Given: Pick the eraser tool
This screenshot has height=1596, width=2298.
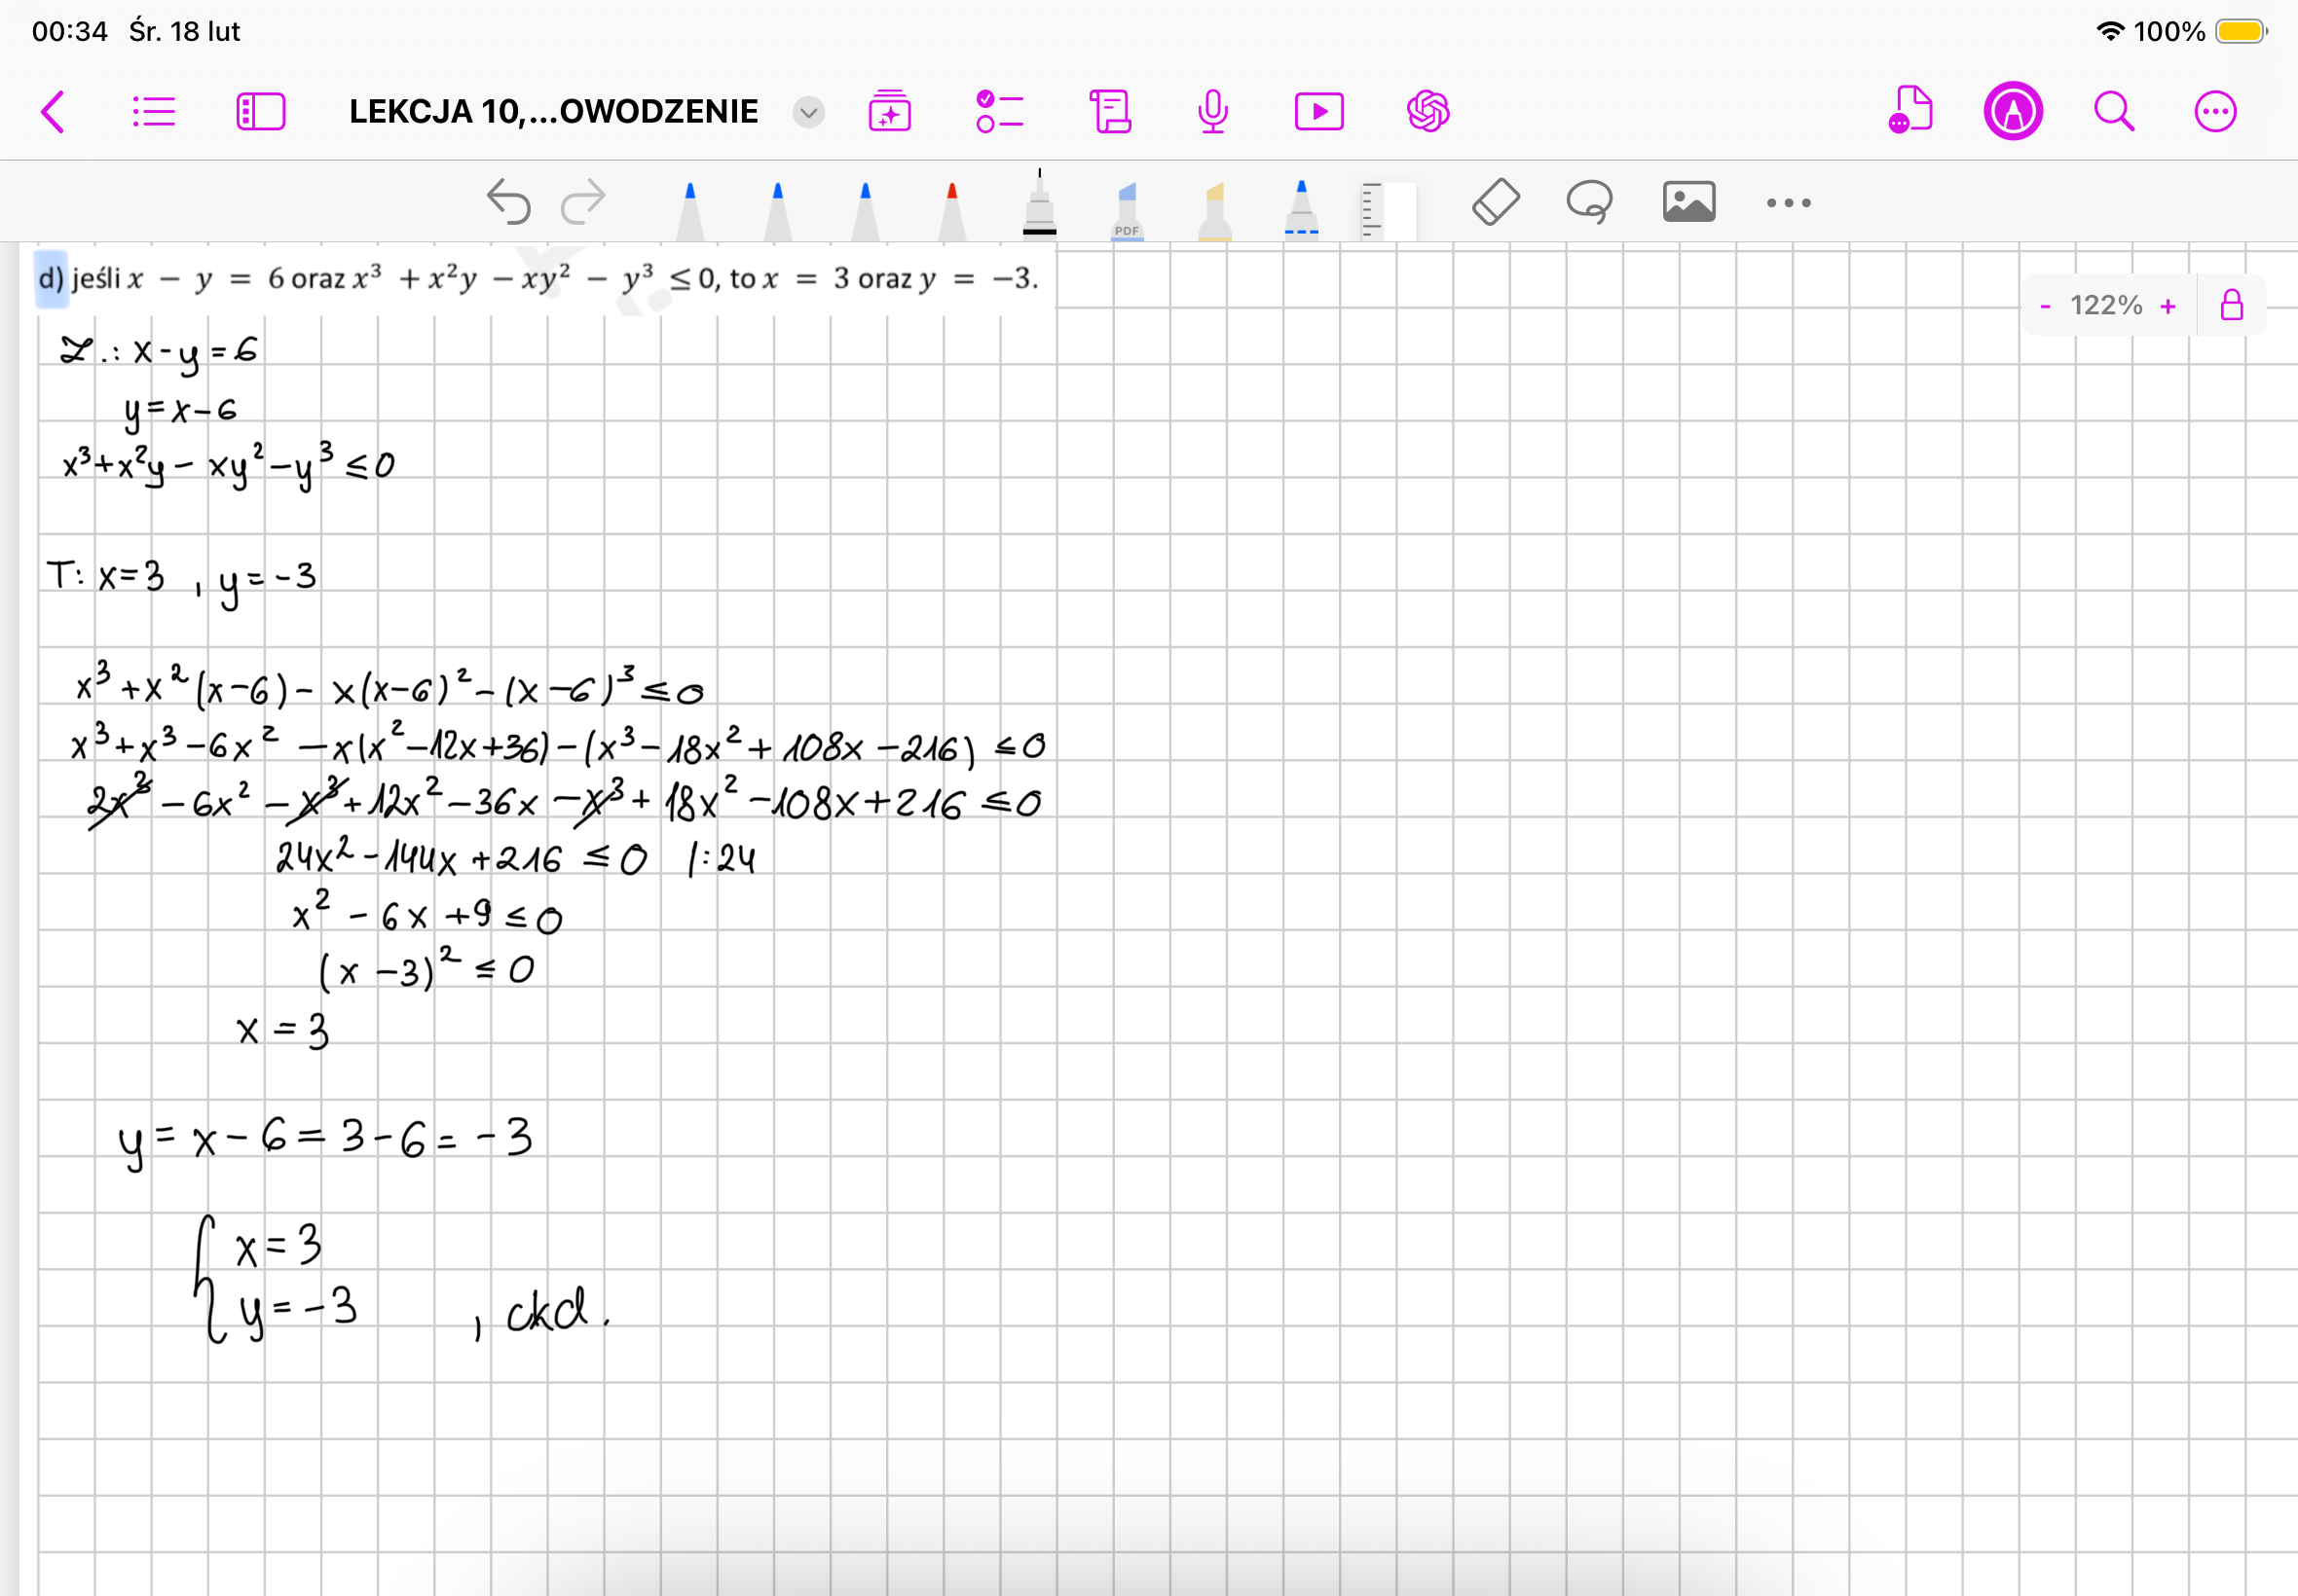Looking at the screenshot, I should point(1496,201).
